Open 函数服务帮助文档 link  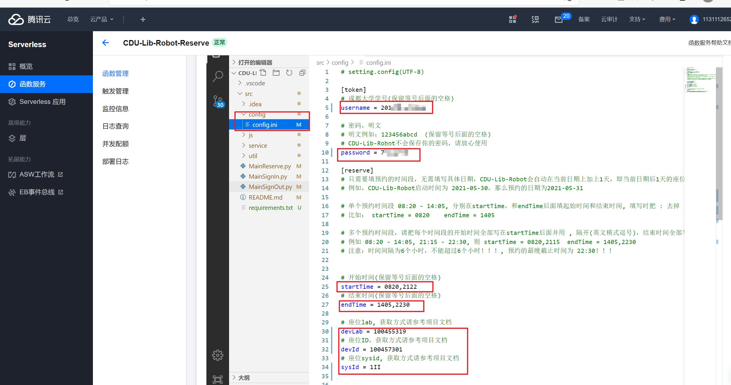pyautogui.click(x=710, y=43)
